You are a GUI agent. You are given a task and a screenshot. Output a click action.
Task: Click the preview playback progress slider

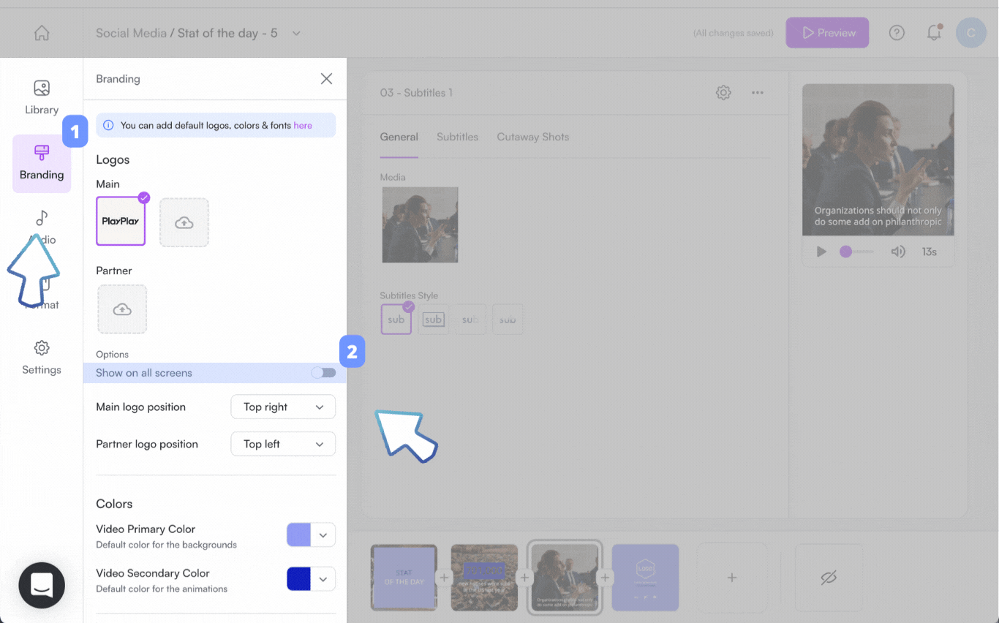click(x=856, y=252)
